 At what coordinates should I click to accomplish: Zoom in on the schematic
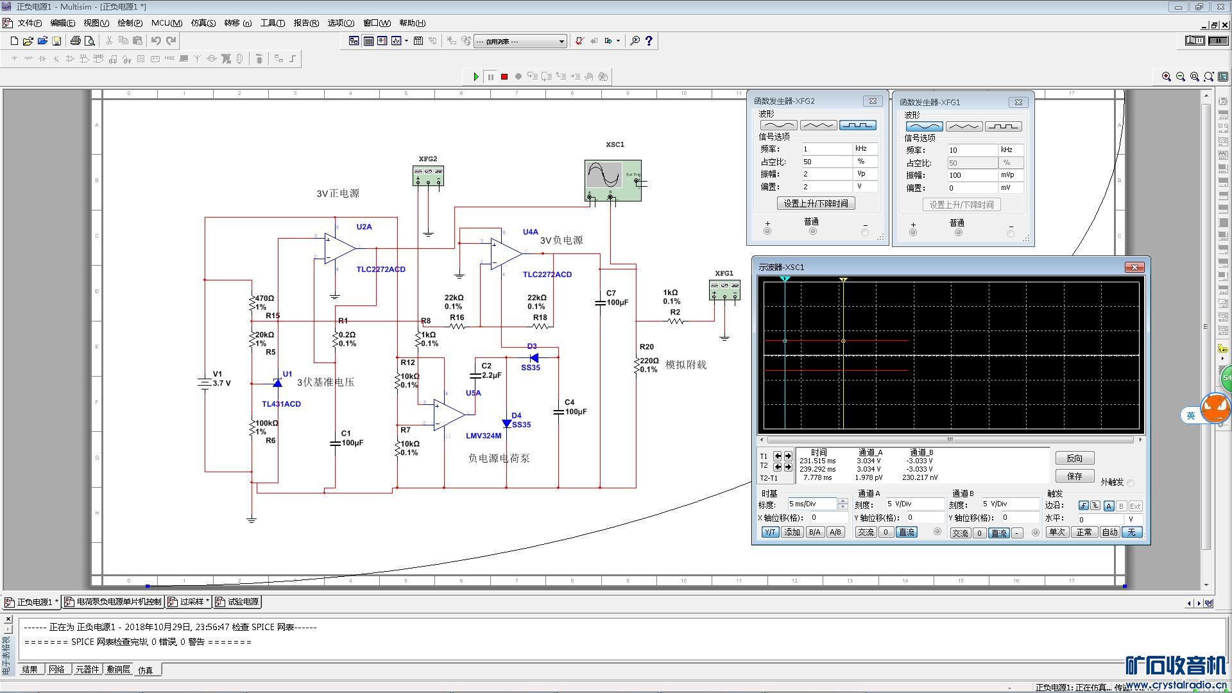1167,77
